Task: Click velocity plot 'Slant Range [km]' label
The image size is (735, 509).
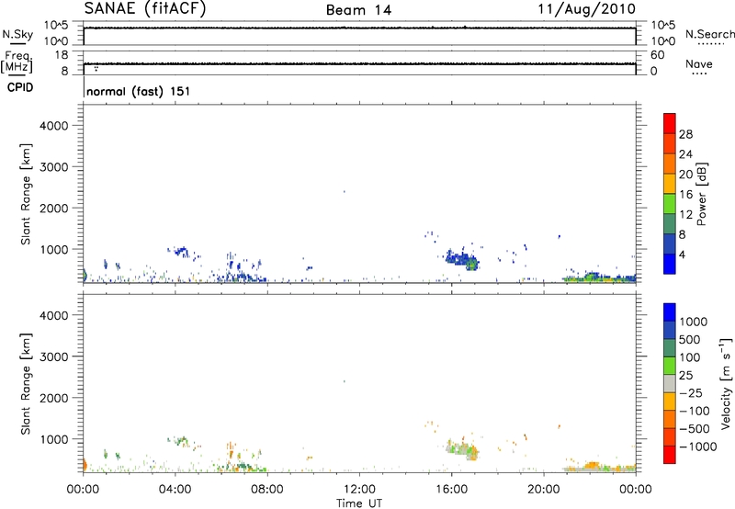Action: pos(26,383)
